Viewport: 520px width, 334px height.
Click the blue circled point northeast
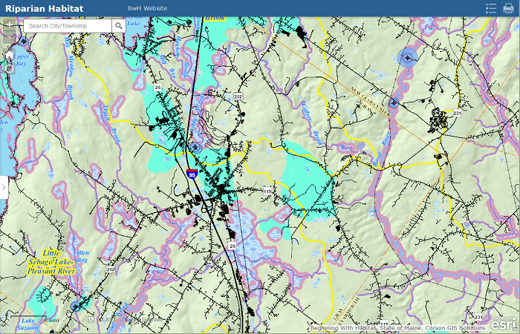407,58
